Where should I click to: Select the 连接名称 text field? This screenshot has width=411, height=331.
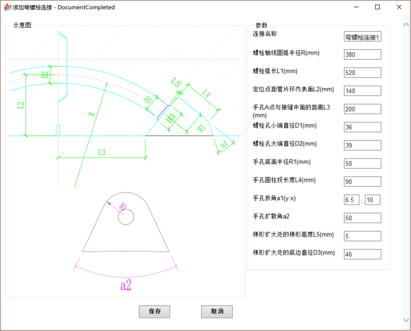(x=362, y=36)
